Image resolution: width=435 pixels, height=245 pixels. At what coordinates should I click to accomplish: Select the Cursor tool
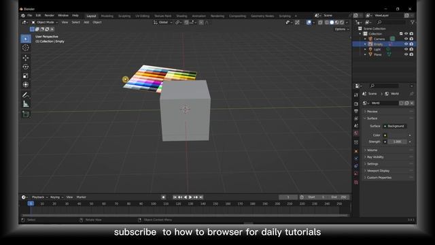click(26, 48)
